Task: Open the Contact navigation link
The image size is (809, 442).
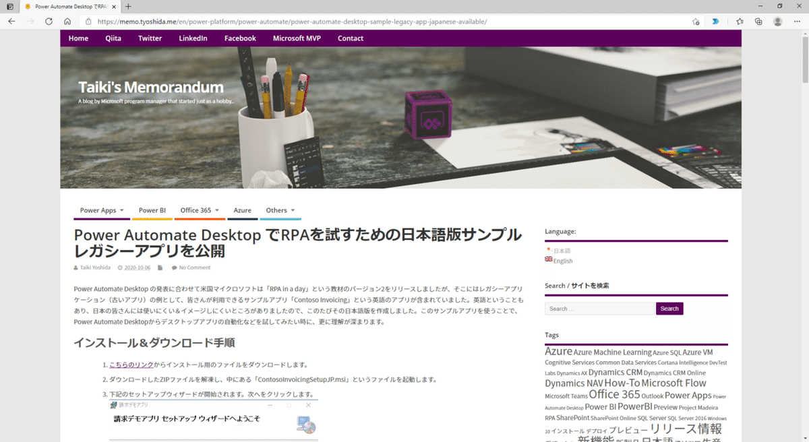Action: 351,38
